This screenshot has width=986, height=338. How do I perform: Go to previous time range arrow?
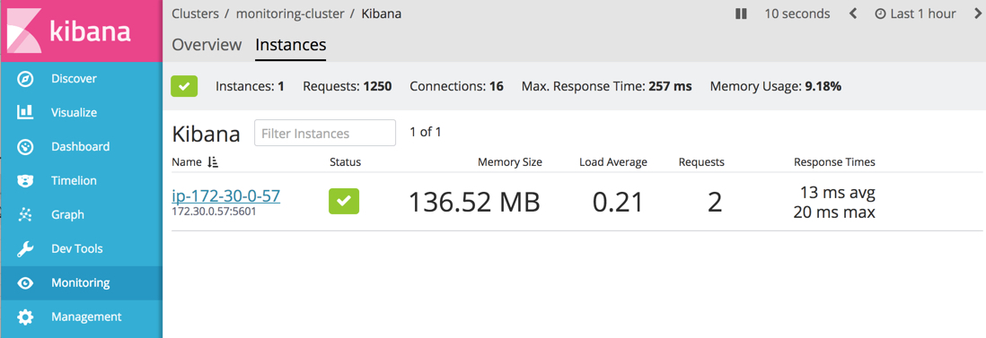click(x=853, y=13)
